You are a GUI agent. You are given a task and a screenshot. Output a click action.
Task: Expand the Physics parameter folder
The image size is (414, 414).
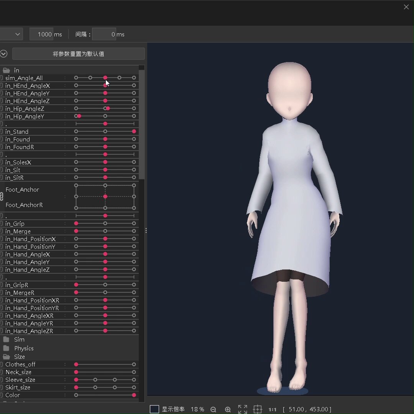[7, 348]
